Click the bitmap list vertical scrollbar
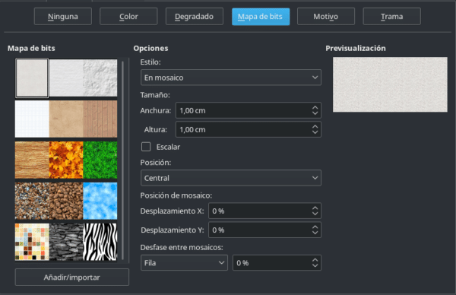 coord(122,160)
